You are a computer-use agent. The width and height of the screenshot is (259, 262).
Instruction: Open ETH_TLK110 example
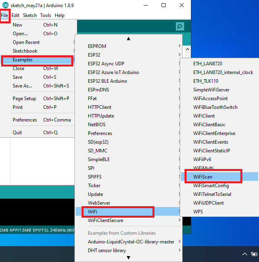220,81
